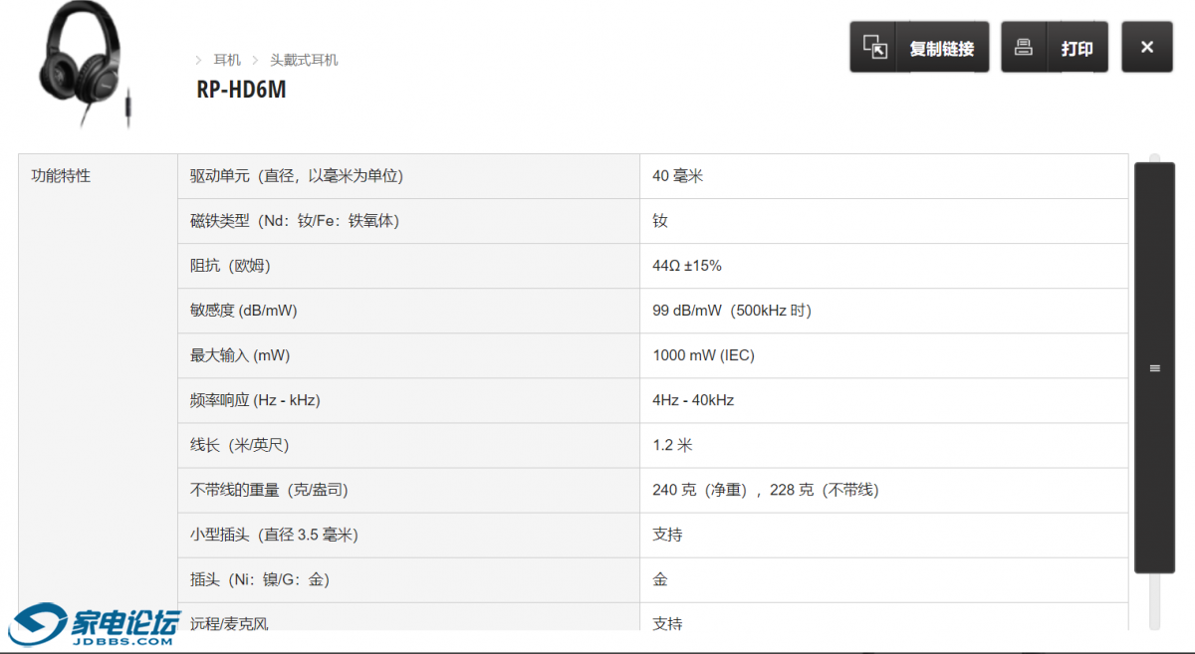Click the 驱动单元 row label
The height and width of the screenshot is (654, 1195).
(296, 175)
